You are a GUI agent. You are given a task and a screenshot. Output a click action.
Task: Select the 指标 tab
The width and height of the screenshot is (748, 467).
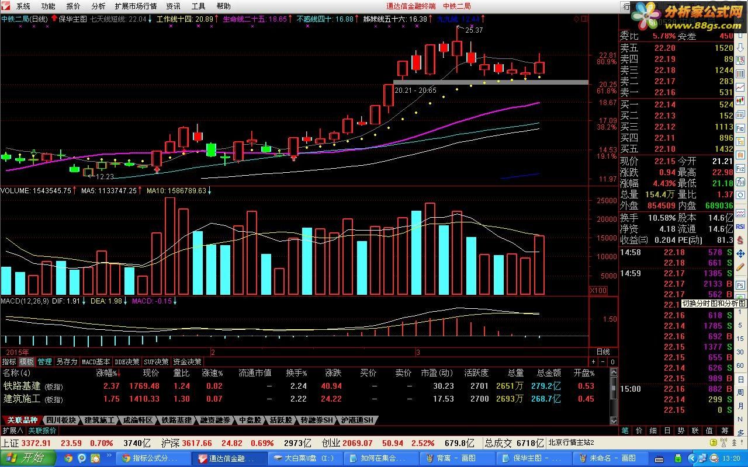9,362
